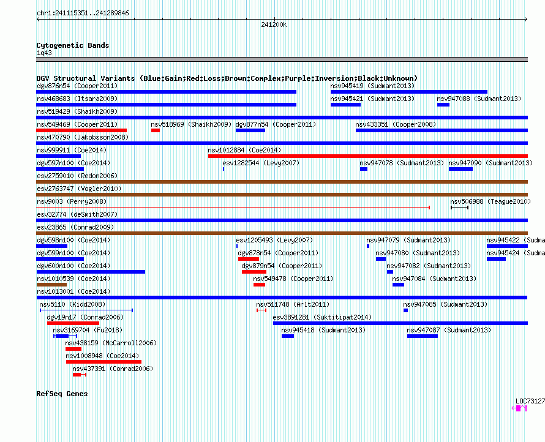Click the dgv598n100 (Coe2014) label

click(73, 240)
